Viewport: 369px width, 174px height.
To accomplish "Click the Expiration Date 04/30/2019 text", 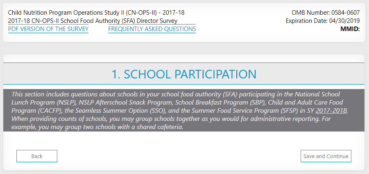I will click(x=323, y=21).
